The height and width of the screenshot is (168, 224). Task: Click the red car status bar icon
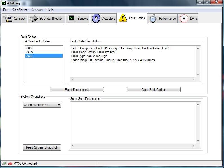click(10, 163)
